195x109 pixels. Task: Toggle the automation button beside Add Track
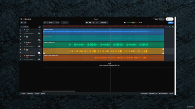(40, 27)
